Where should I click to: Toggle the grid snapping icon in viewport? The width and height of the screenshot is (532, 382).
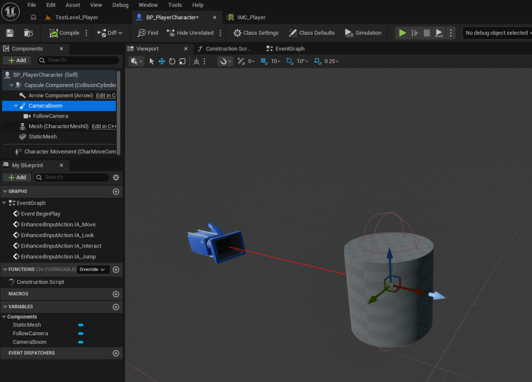coord(264,61)
